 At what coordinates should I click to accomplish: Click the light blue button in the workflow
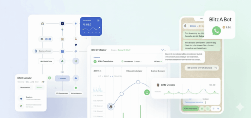pos(62,79)
